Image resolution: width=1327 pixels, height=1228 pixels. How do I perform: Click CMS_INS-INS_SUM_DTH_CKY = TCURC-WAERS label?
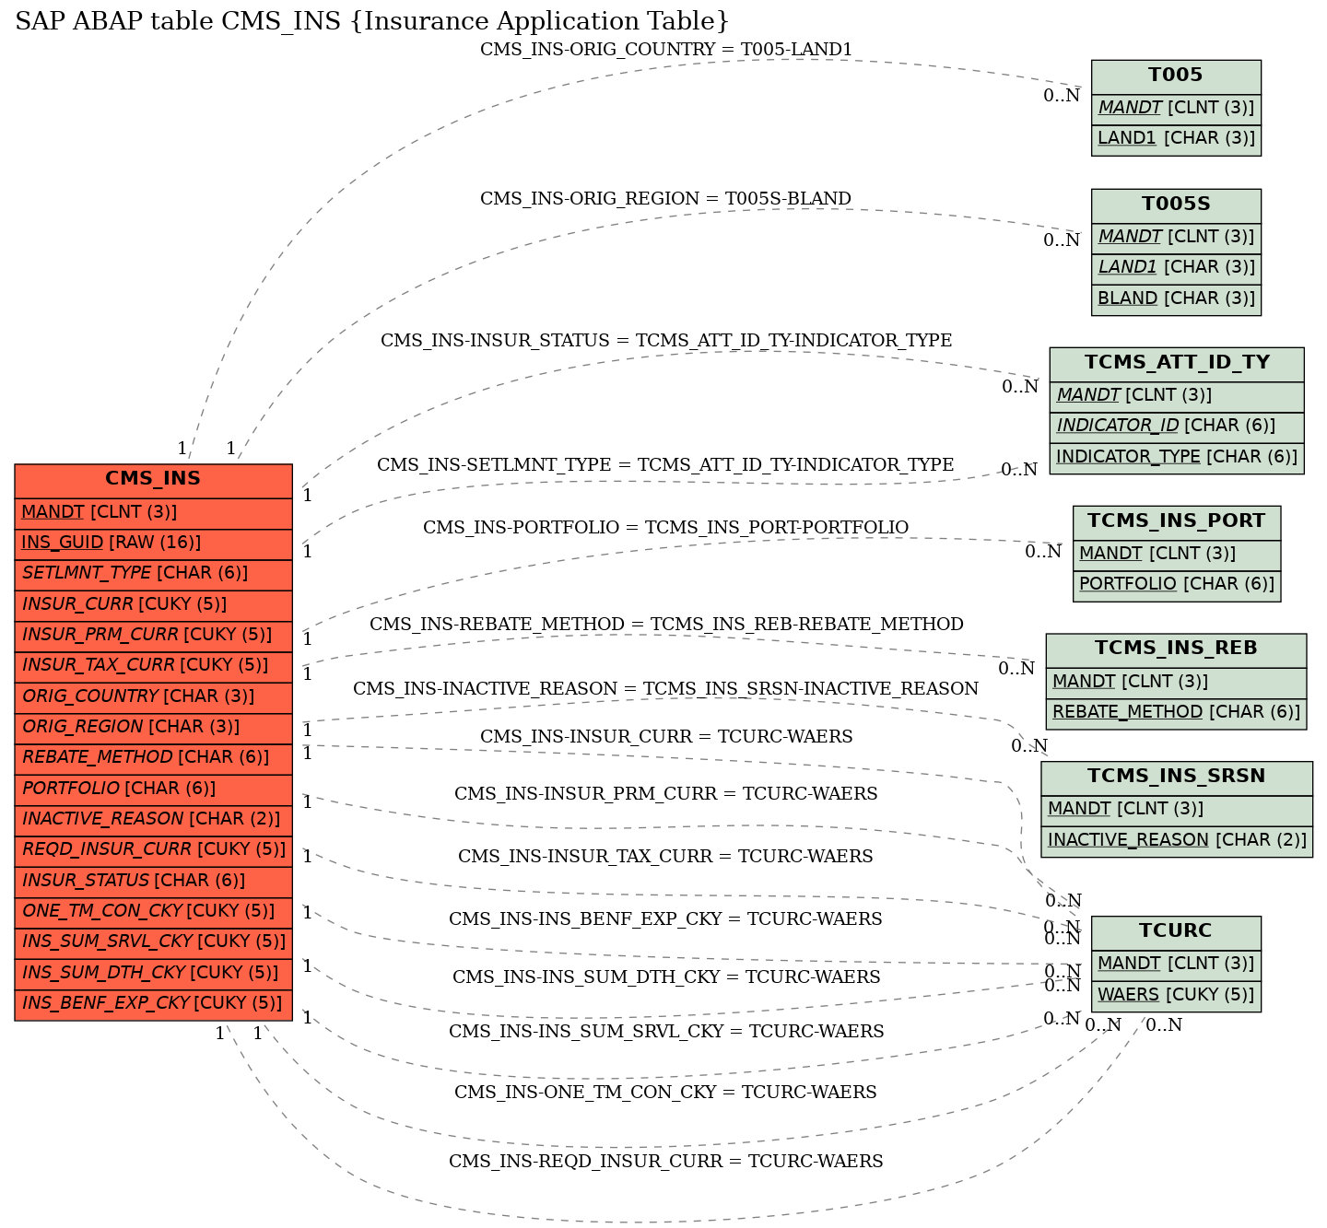click(x=666, y=977)
